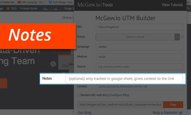Click the preset dropdown arrow button
This screenshot has width=191, height=115.
[x=177, y=37]
